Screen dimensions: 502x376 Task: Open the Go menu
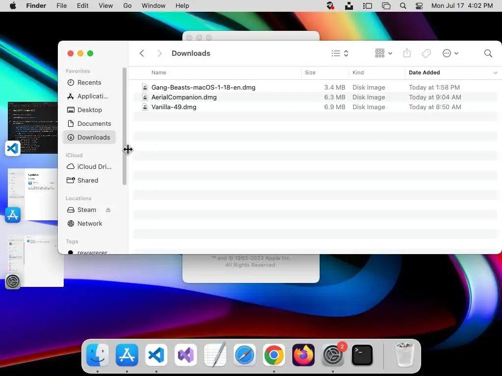click(x=127, y=6)
